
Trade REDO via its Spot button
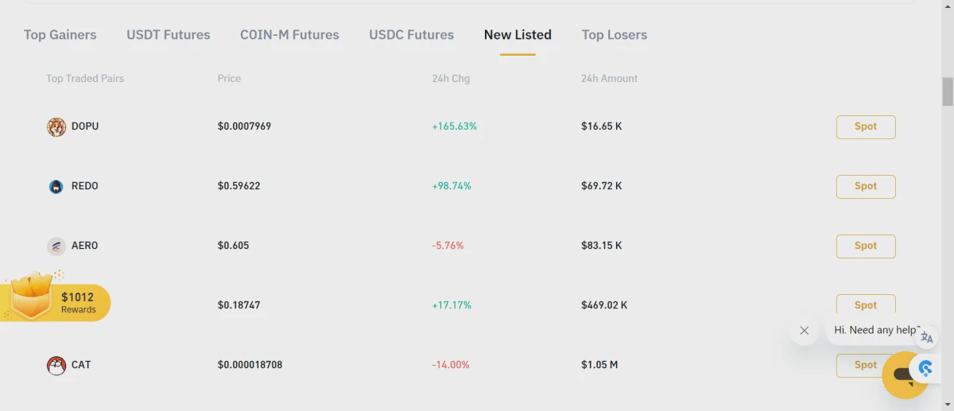866,187
